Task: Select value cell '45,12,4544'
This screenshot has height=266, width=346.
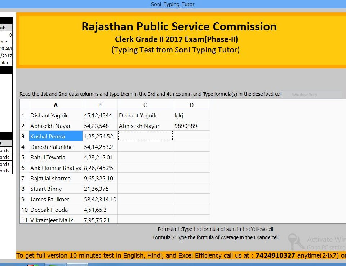Action: click(100, 115)
